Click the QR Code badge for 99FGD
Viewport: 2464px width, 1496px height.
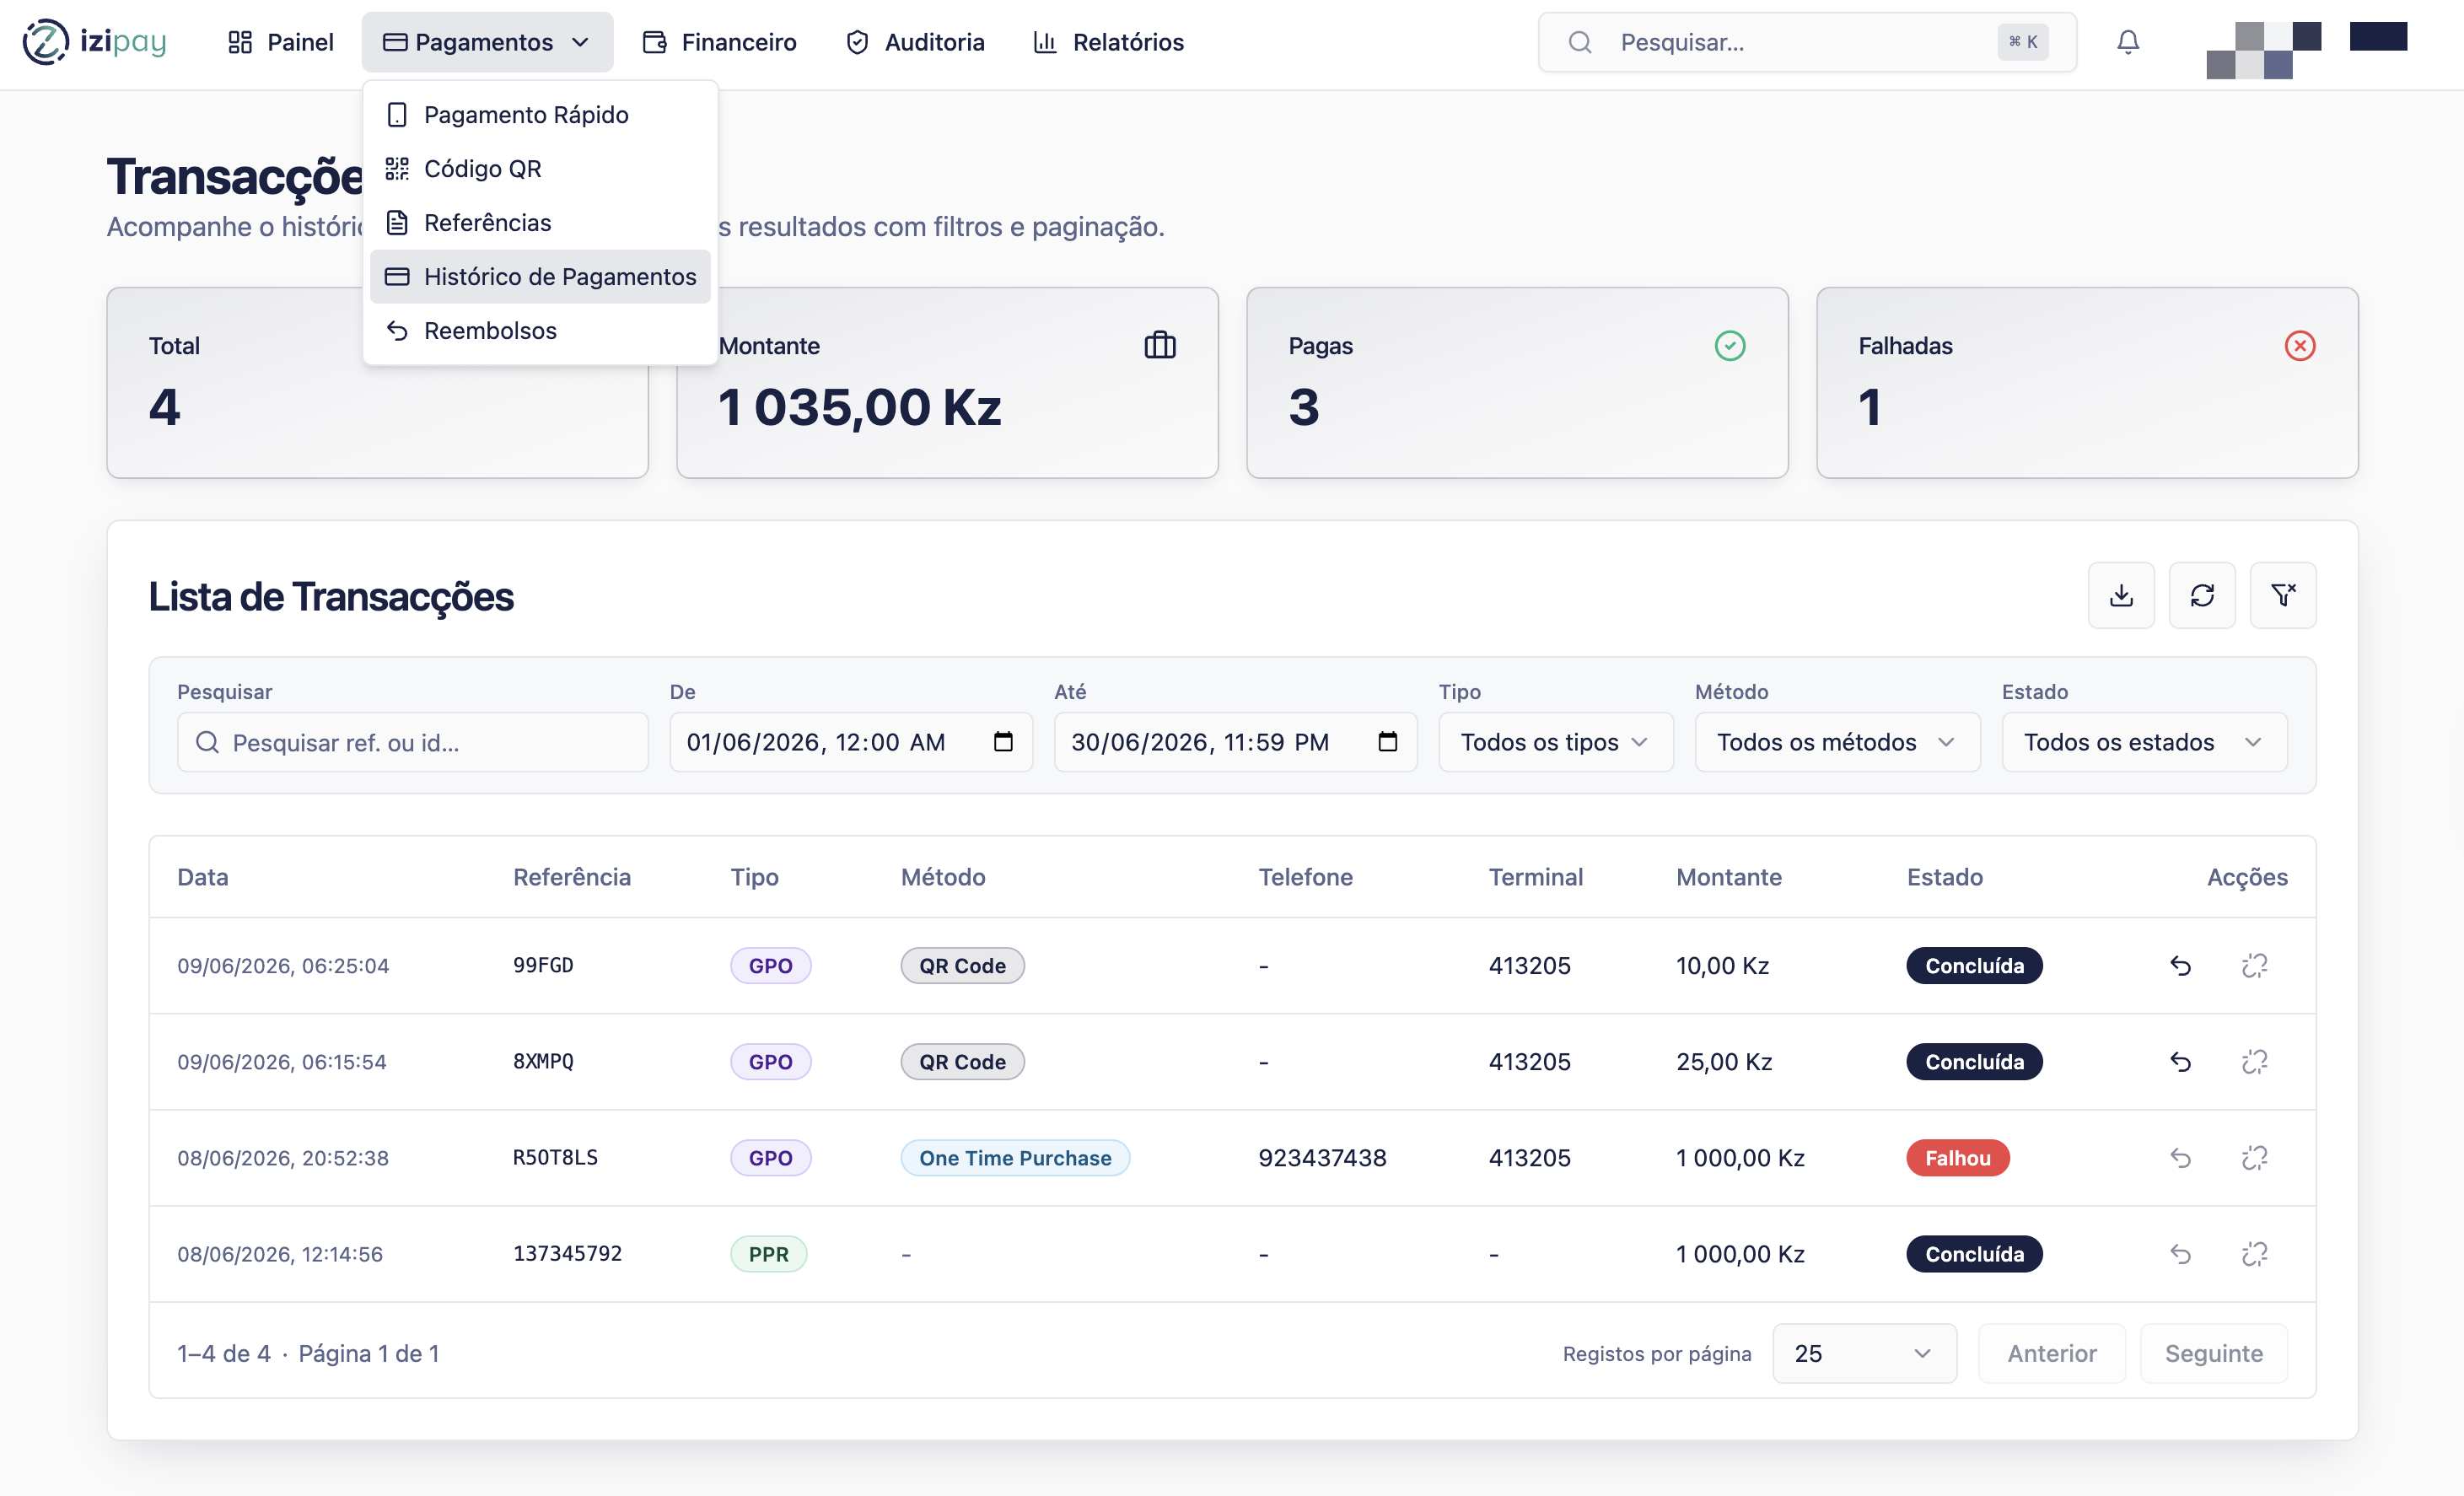[962, 966]
